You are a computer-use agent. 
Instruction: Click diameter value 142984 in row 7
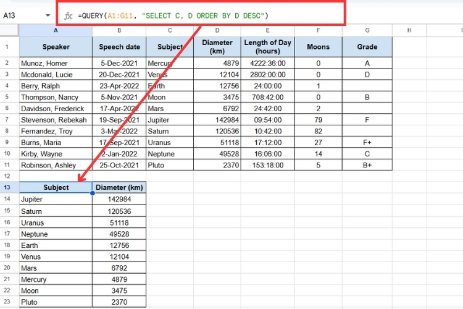point(217,120)
